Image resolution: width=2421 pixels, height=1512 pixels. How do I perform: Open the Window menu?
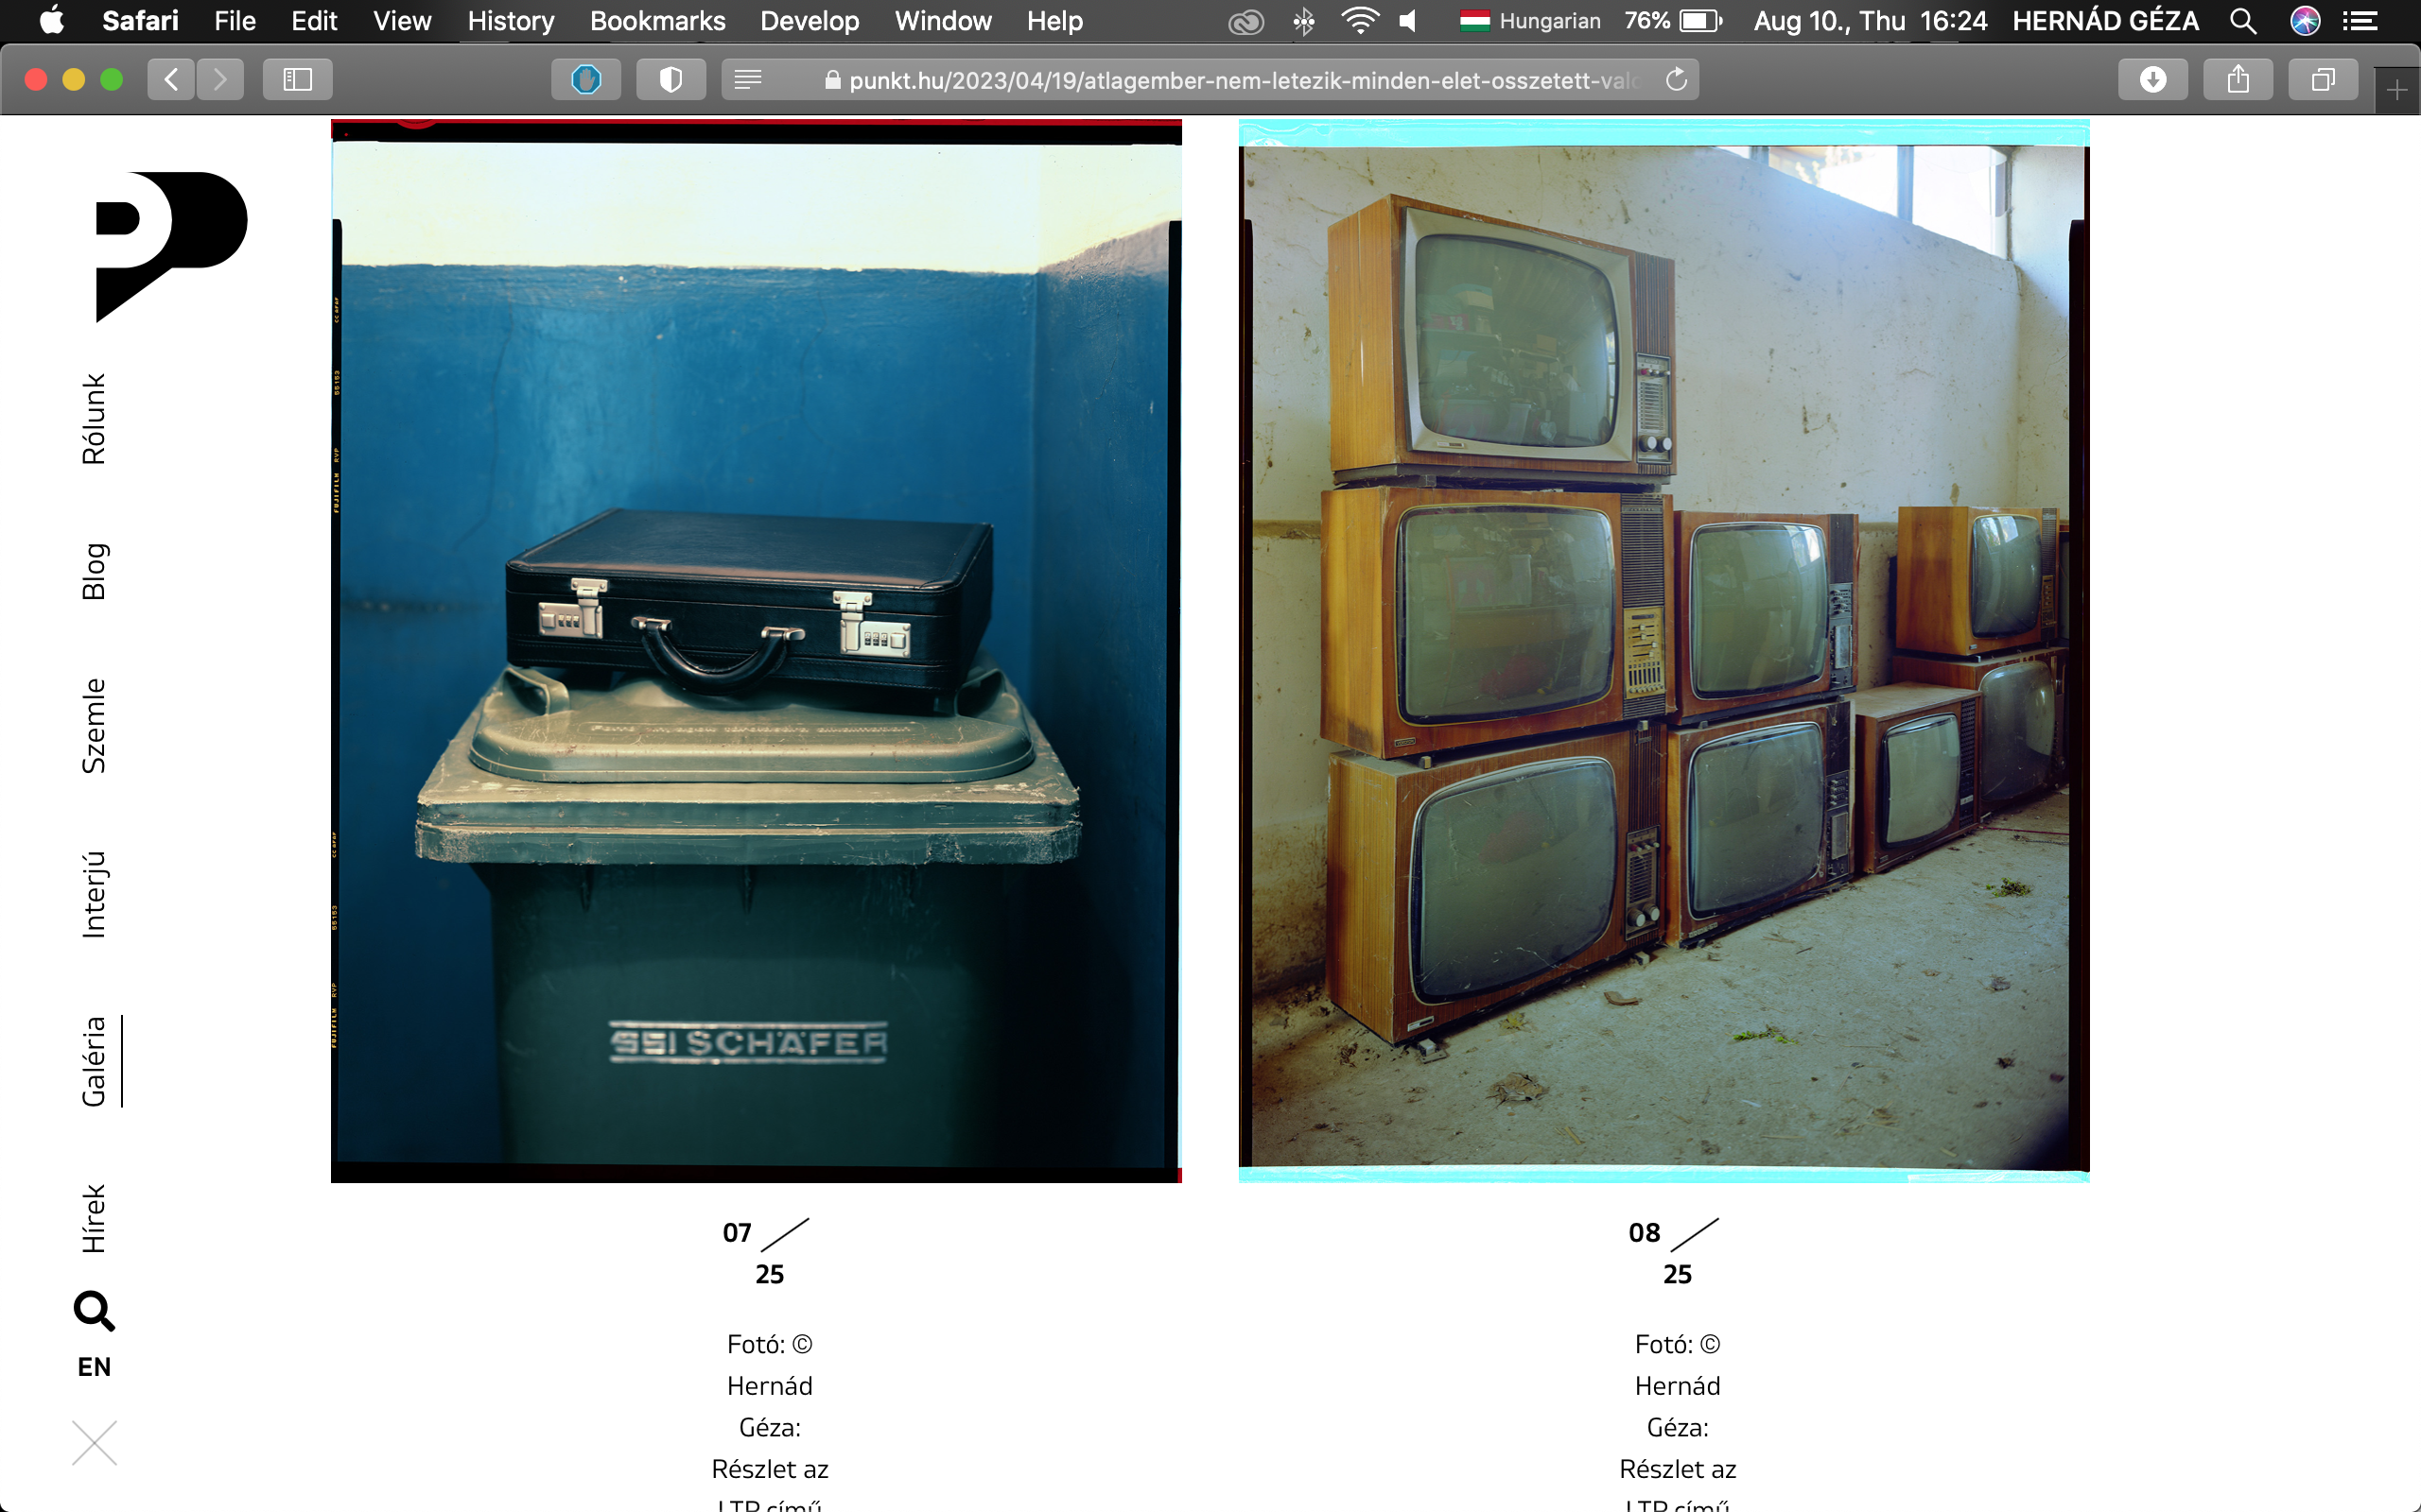(x=944, y=21)
